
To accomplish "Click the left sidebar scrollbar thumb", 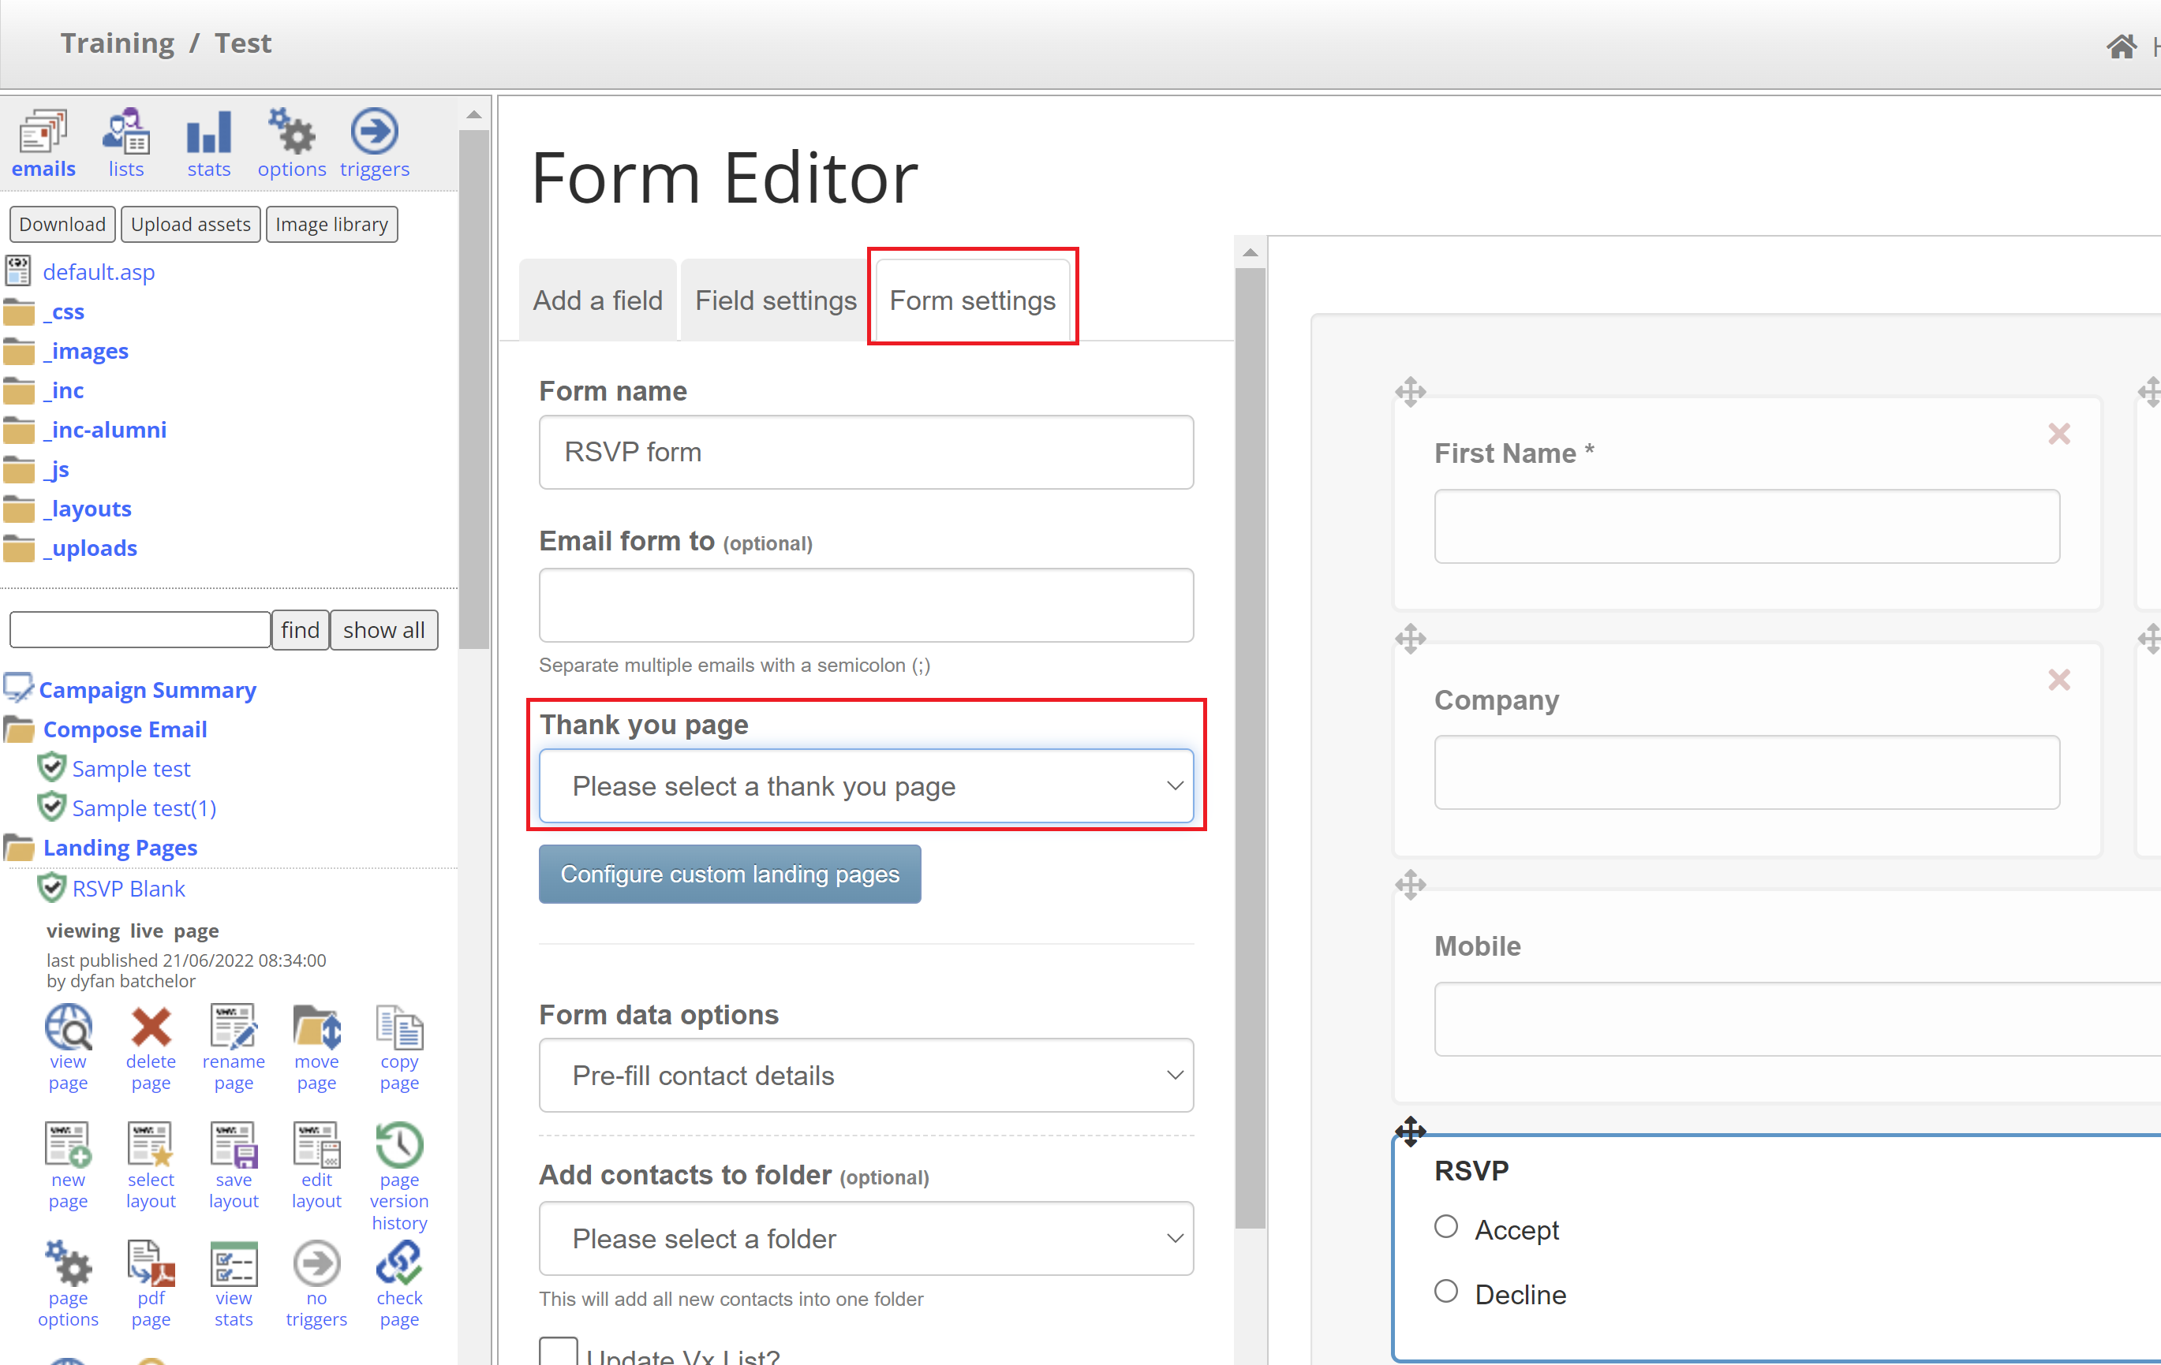I will [x=474, y=388].
